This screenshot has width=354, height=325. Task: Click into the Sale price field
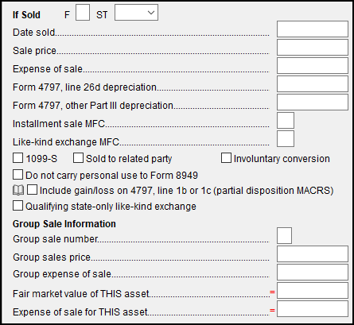click(x=313, y=48)
